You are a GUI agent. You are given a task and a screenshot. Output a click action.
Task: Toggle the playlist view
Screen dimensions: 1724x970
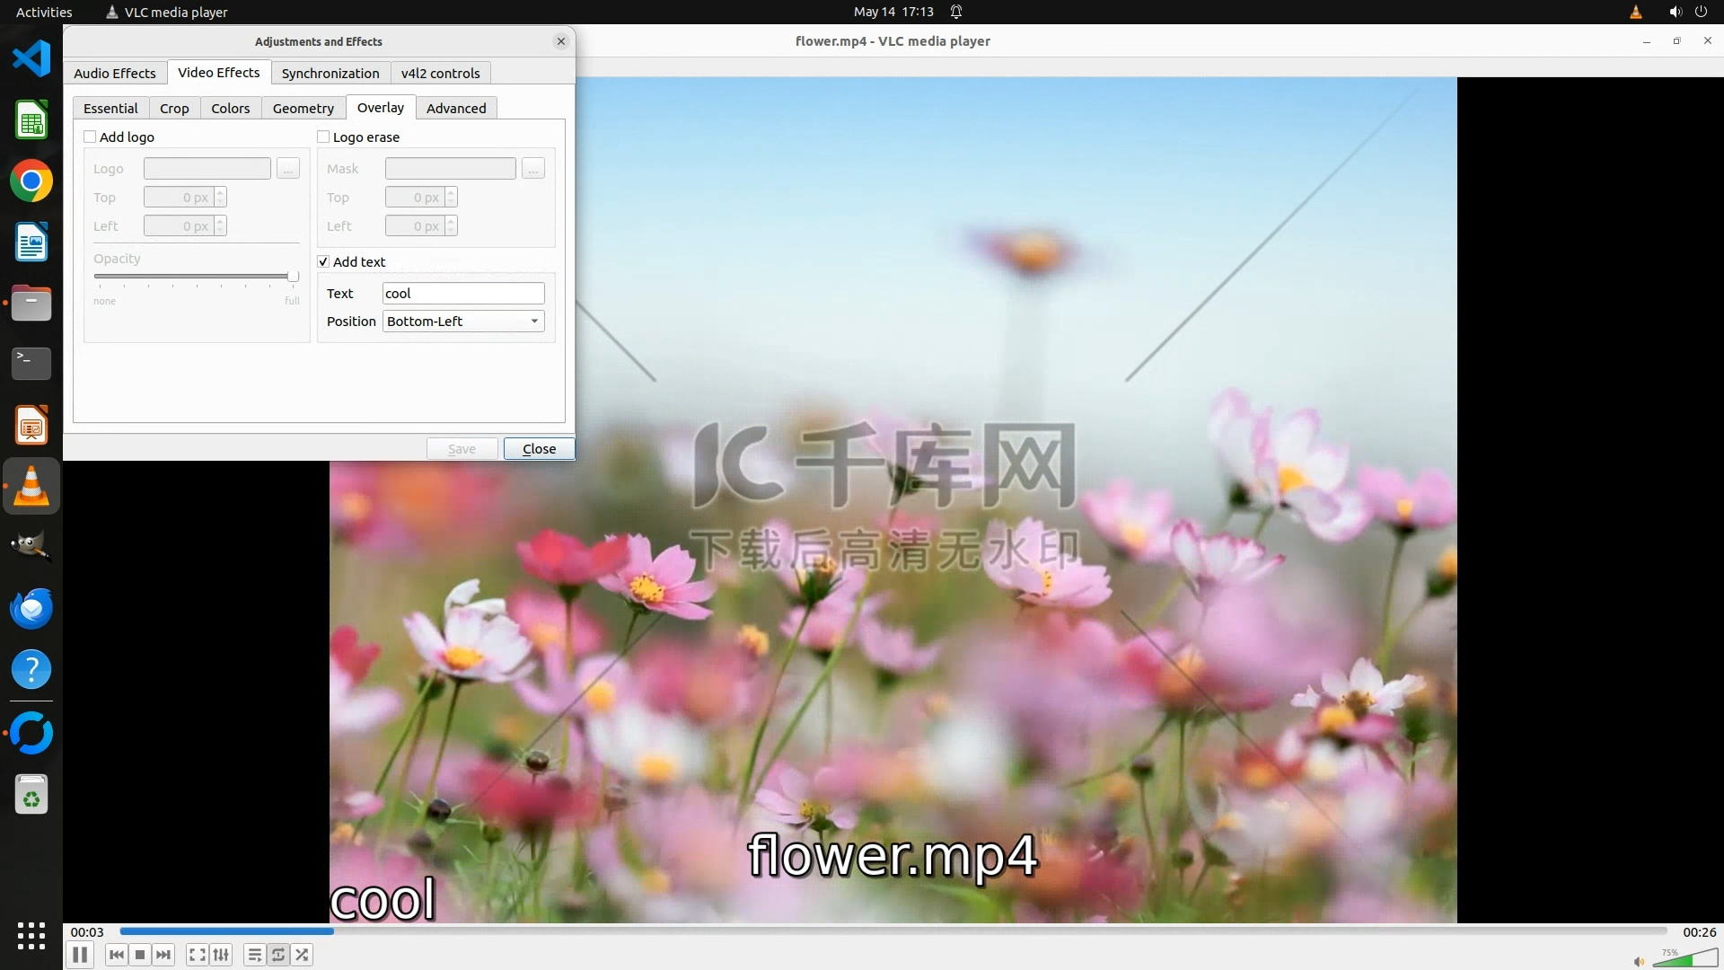coord(255,955)
